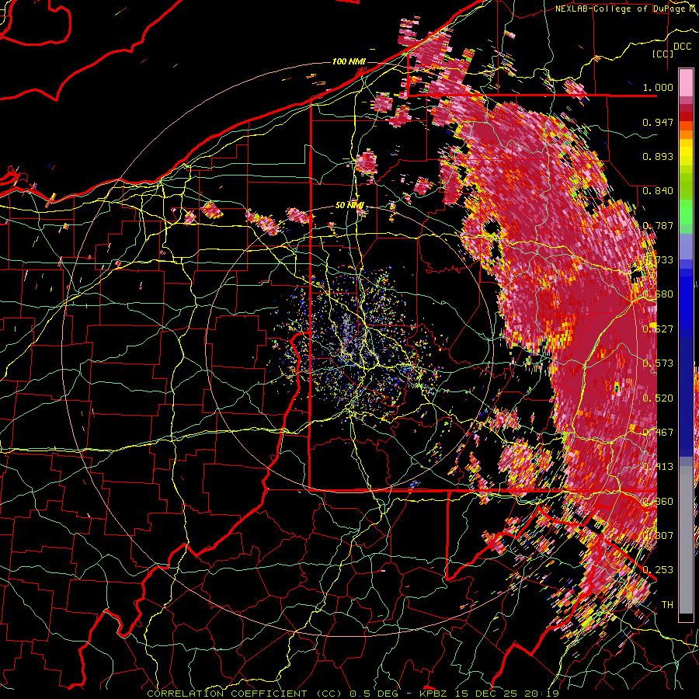Click the [CC] product label
Screen dimensions: 699x699
coord(663,54)
